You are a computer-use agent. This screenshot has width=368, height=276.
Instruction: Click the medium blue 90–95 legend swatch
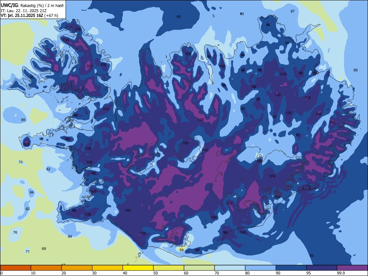click(x=291, y=268)
